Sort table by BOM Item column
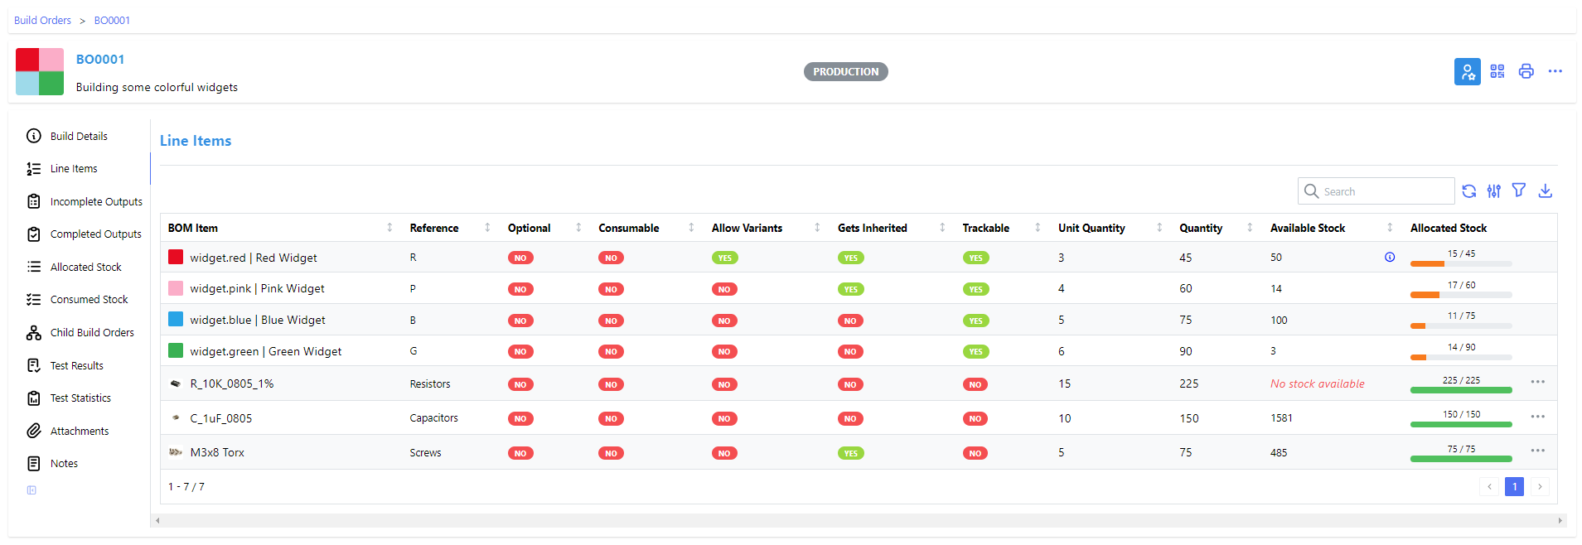Viewport: 1582px width, 545px height. (x=193, y=229)
